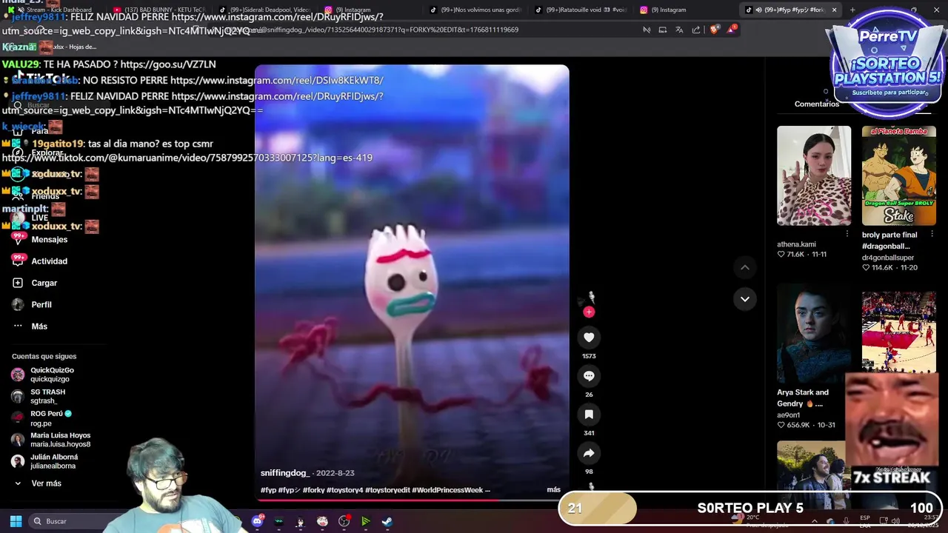The height and width of the screenshot is (533, 948).
Task: Go to the previous video with up chevron
Action: [x=745, y=267]
